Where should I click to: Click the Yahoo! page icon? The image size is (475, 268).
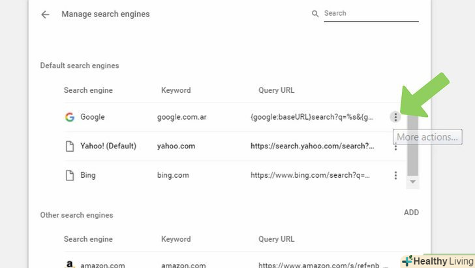coord(69,146)
